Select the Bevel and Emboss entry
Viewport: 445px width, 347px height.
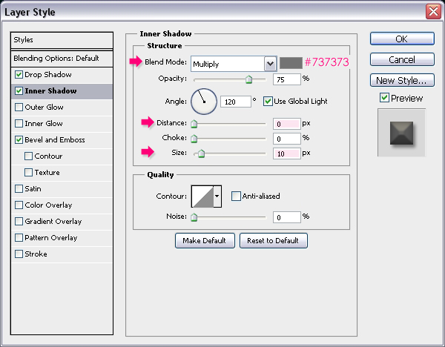click(x=56, y=140)
